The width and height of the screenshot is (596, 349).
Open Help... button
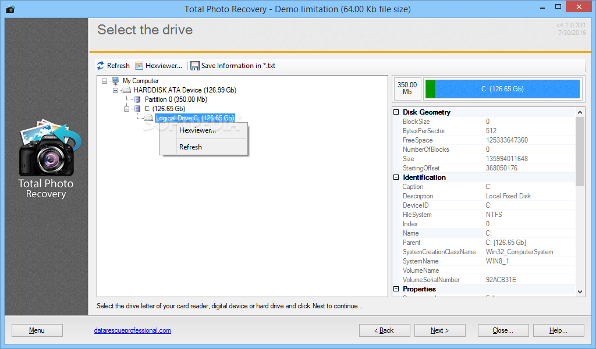(559, 330)
